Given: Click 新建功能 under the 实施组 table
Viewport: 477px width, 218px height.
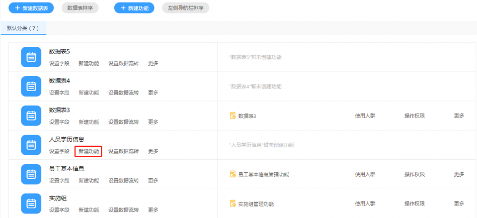Looking at the screenshot, I should (x=89, y=210).
